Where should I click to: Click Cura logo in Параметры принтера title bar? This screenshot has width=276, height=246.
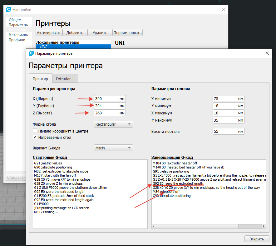[x=31, y=53]
